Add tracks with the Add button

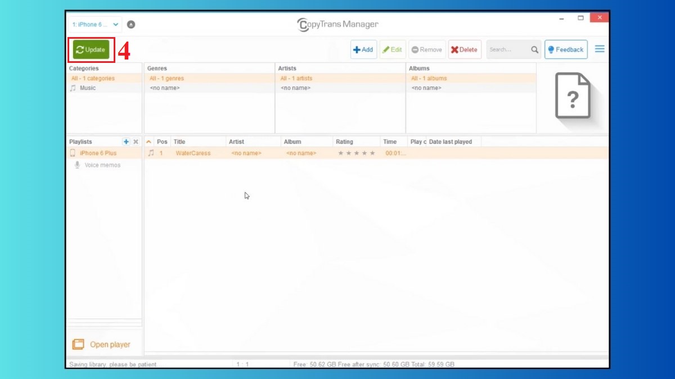pos(363,49)
